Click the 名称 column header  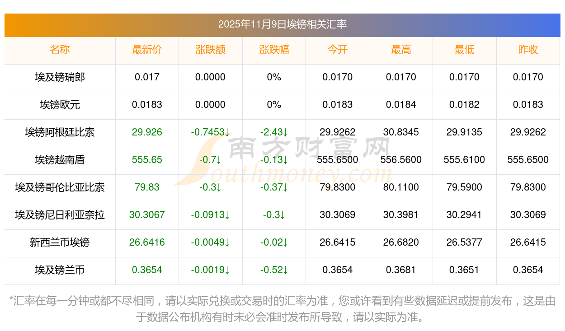60,50
